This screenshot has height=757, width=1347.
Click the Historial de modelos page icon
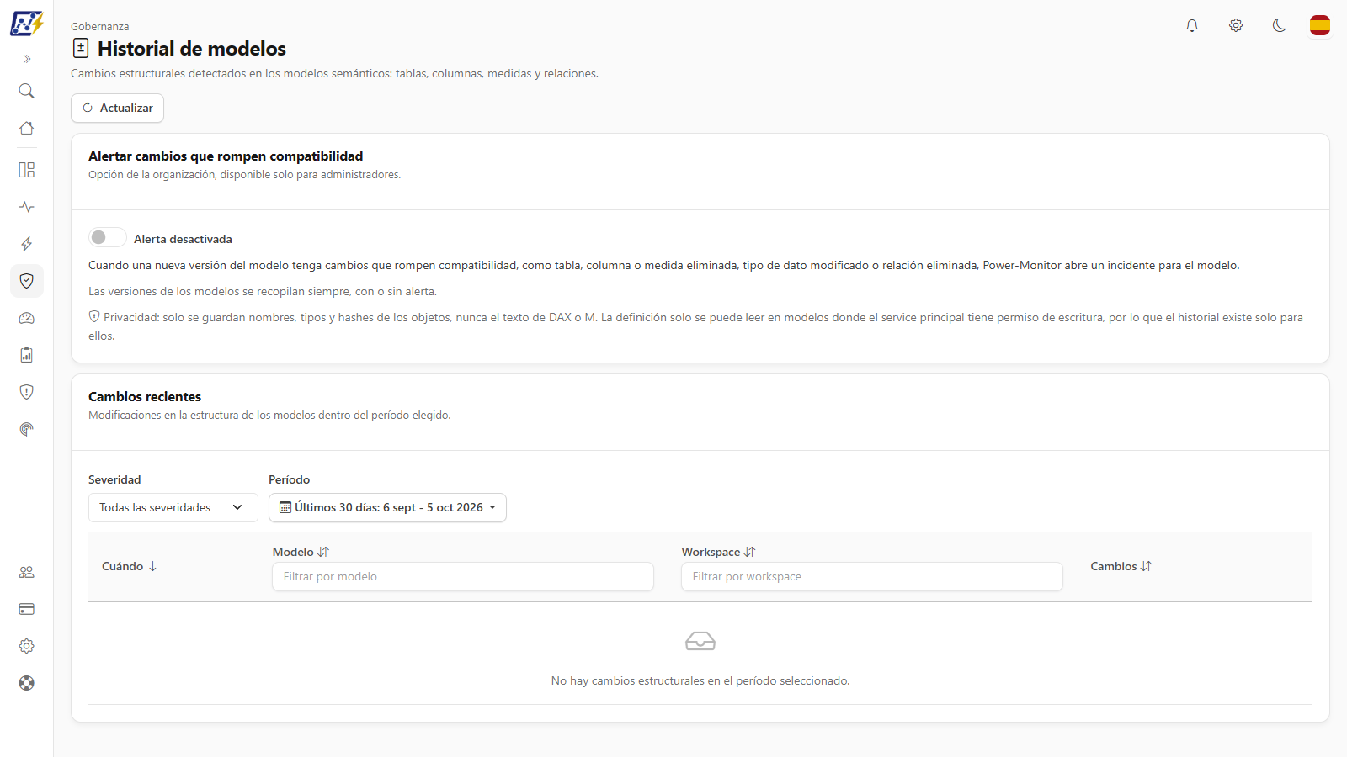pos(81,48)
